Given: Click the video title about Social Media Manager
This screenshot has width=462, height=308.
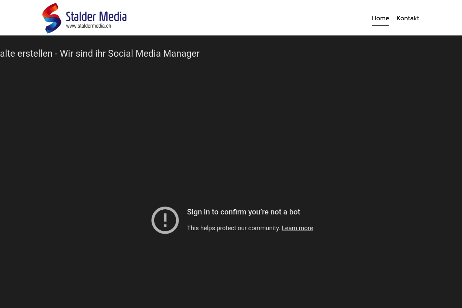Looking at the screenshot, I should click(x=100, y=53).
